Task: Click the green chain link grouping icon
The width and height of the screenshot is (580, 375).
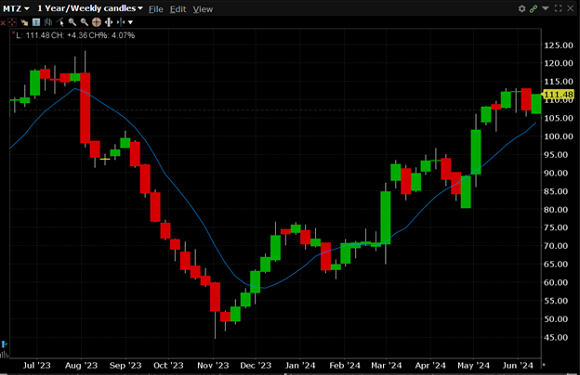Action: pos(534,8)
